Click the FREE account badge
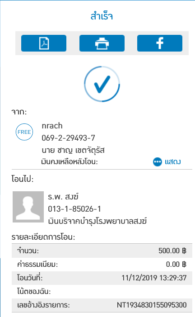 (24, 132)
